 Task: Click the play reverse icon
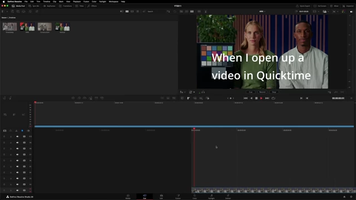(251, 98)
